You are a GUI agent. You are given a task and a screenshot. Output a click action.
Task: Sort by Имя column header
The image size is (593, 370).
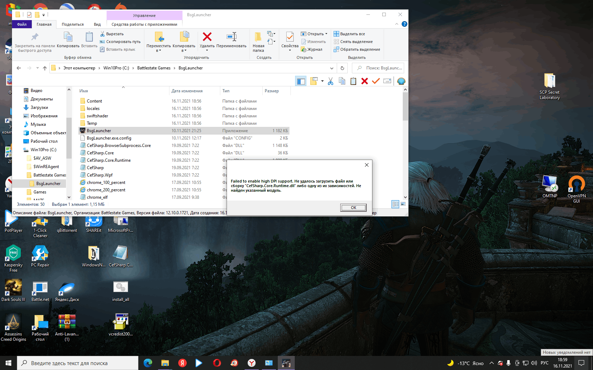pyautogui.click(x=123, y=91)
